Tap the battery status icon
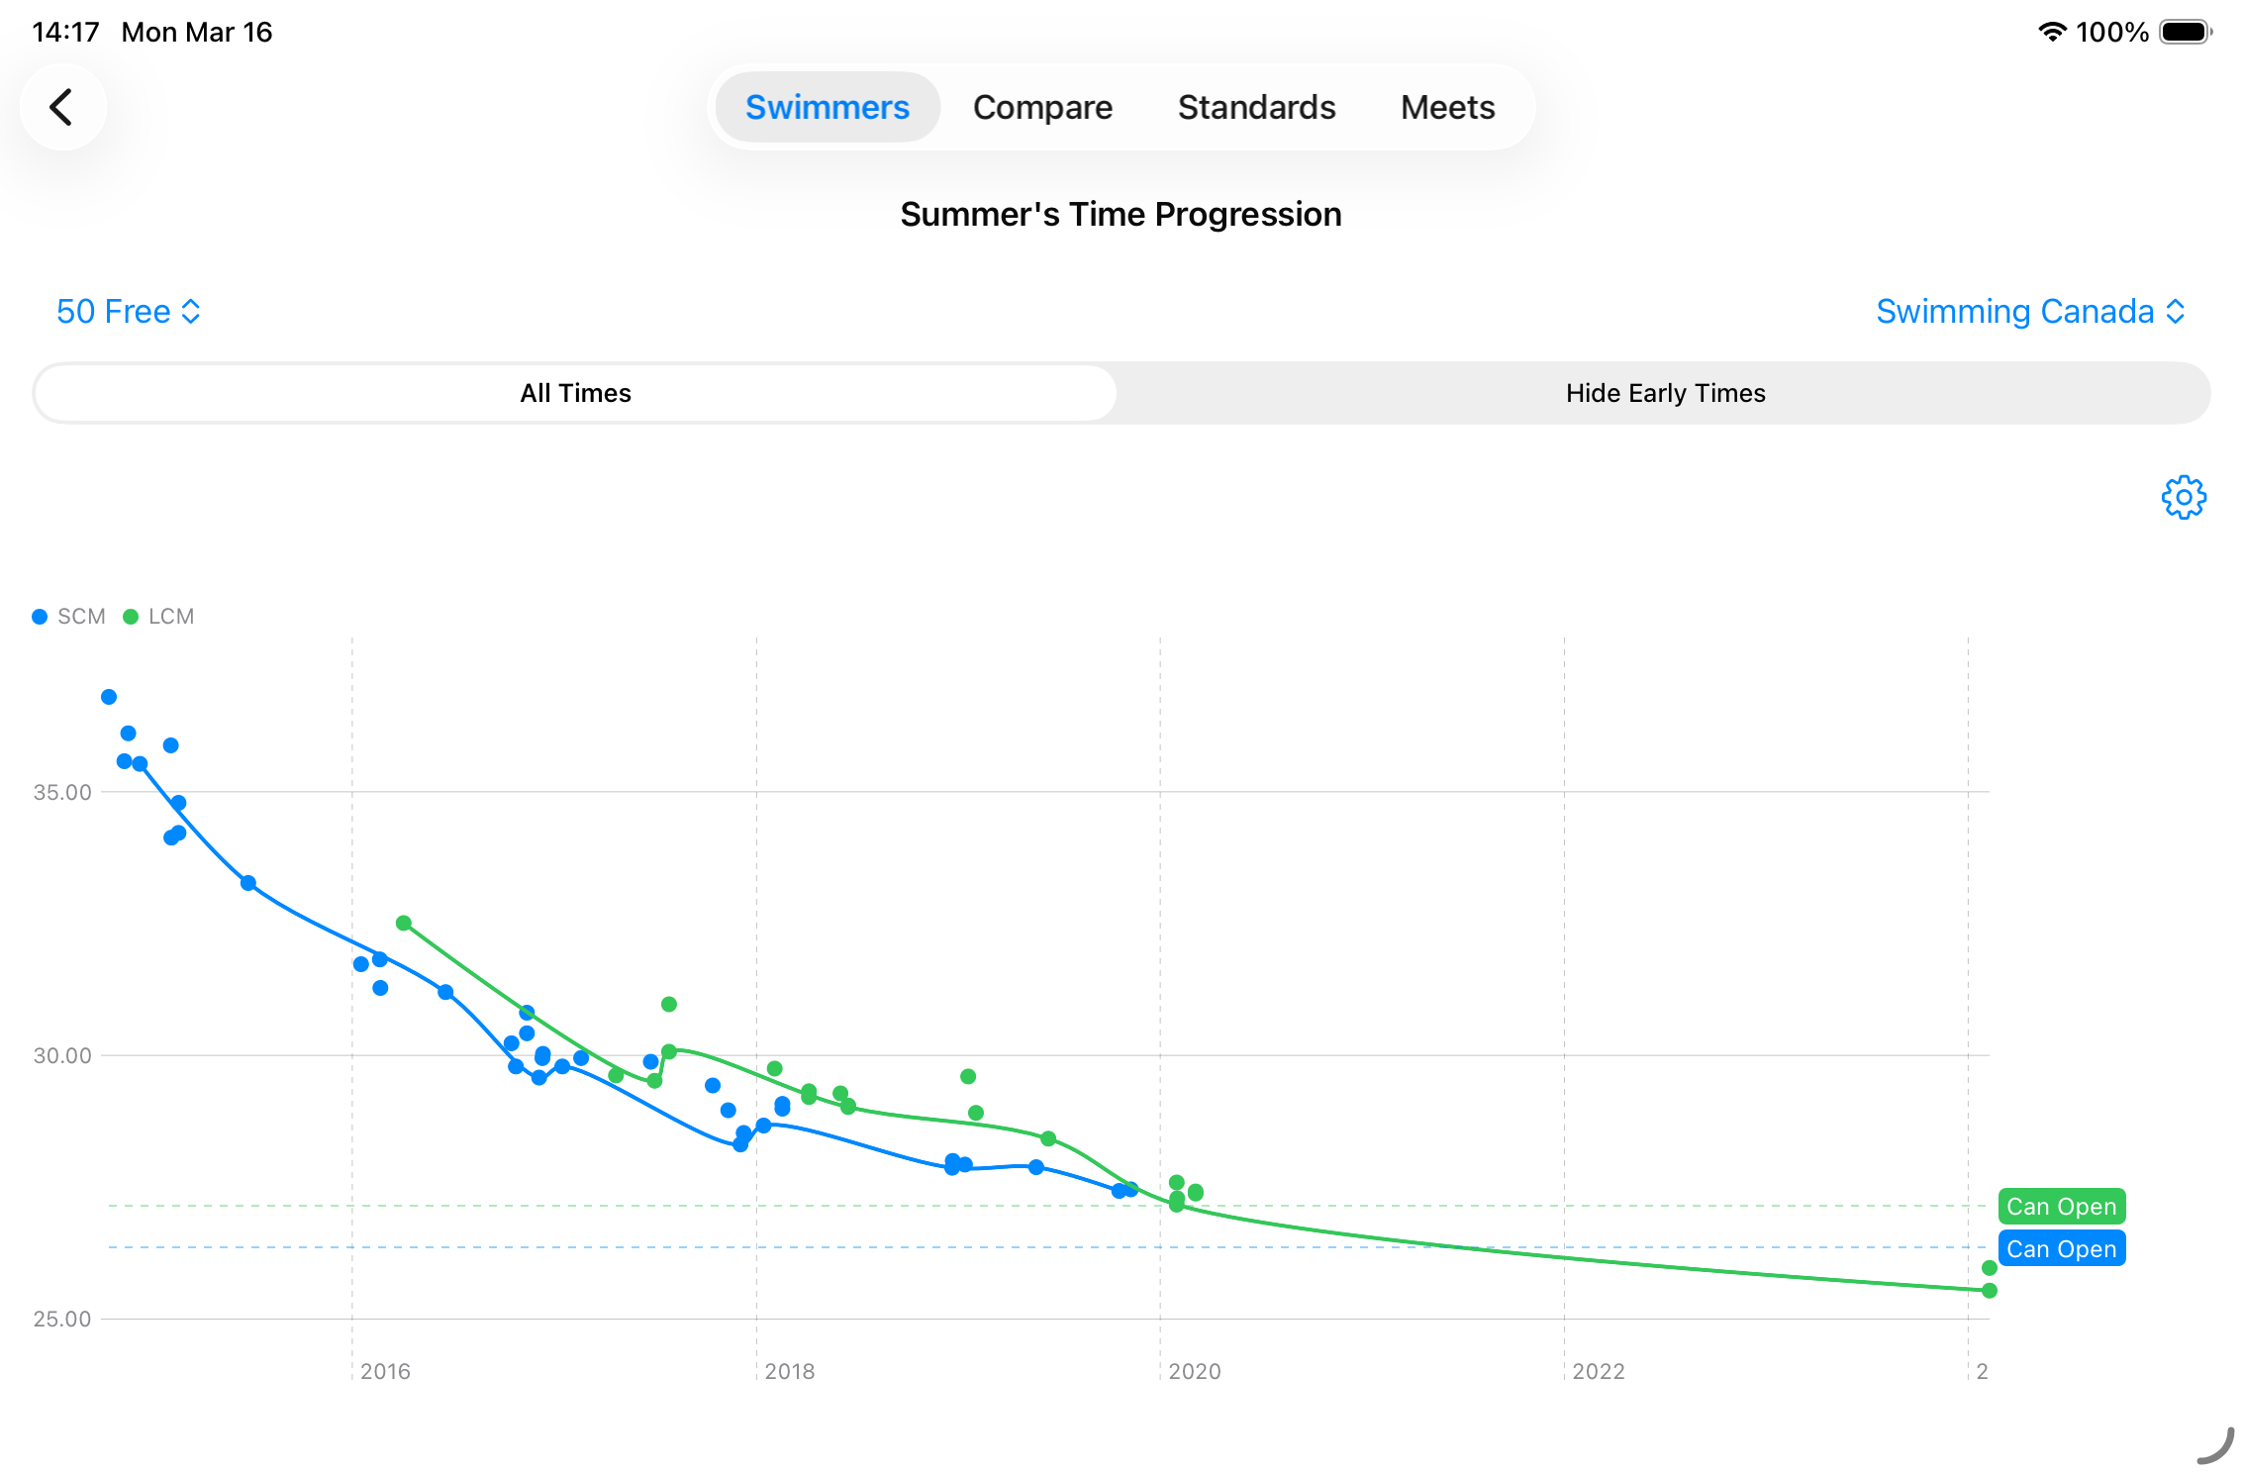The width and height of the screenshot is (2243, 1473). tap(2185, 32)
